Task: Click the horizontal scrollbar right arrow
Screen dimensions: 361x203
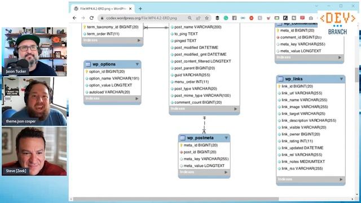Action: tap(352, 199)
